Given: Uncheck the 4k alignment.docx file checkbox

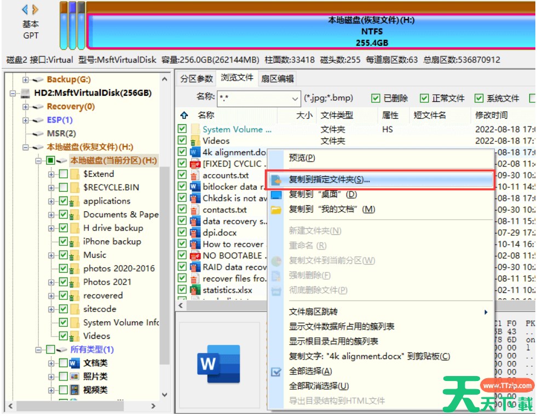Looking at the screenshot, I should tap(182, 152).
